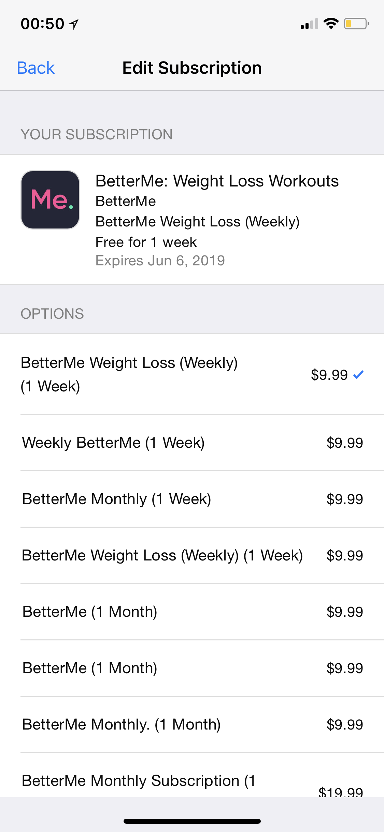Image resolution: width=384 pixels, height=832 pixels.
Task: Tap the status bar clock showing 00:50
Action: click(42, 24)
